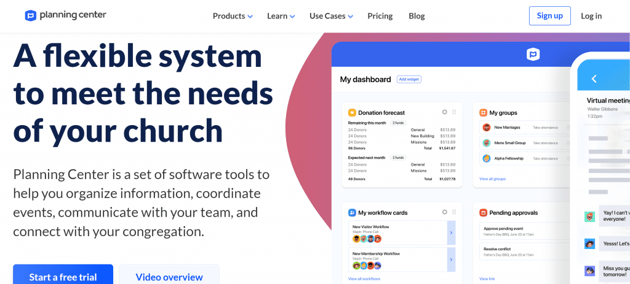Click View all groups link
The width and height of the screenshot is (630, 284).
[492, 178]
